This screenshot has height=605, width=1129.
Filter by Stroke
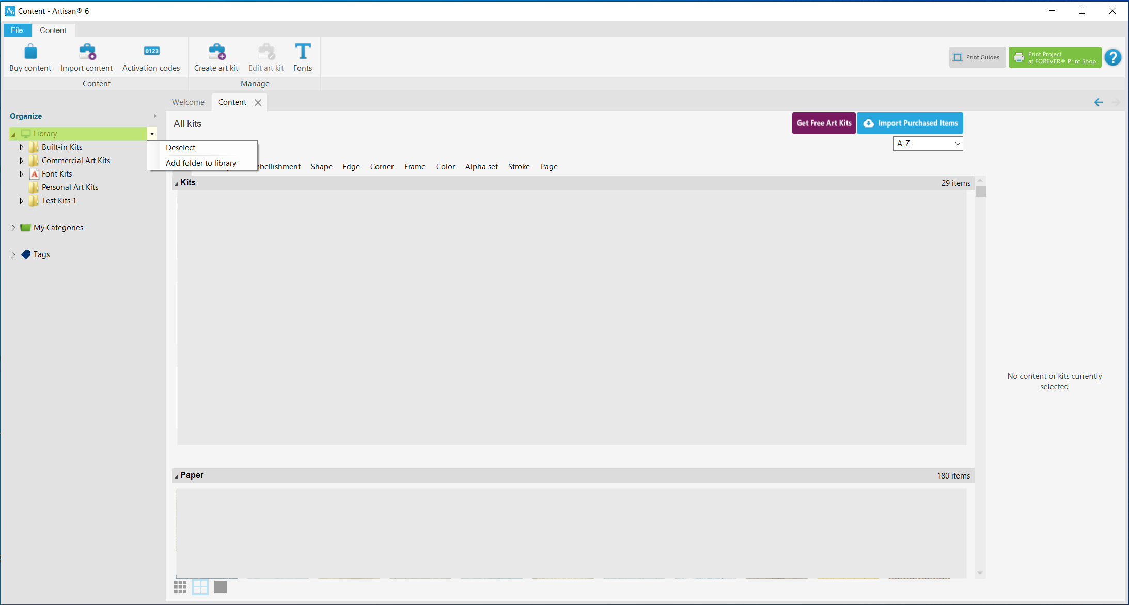519,167
